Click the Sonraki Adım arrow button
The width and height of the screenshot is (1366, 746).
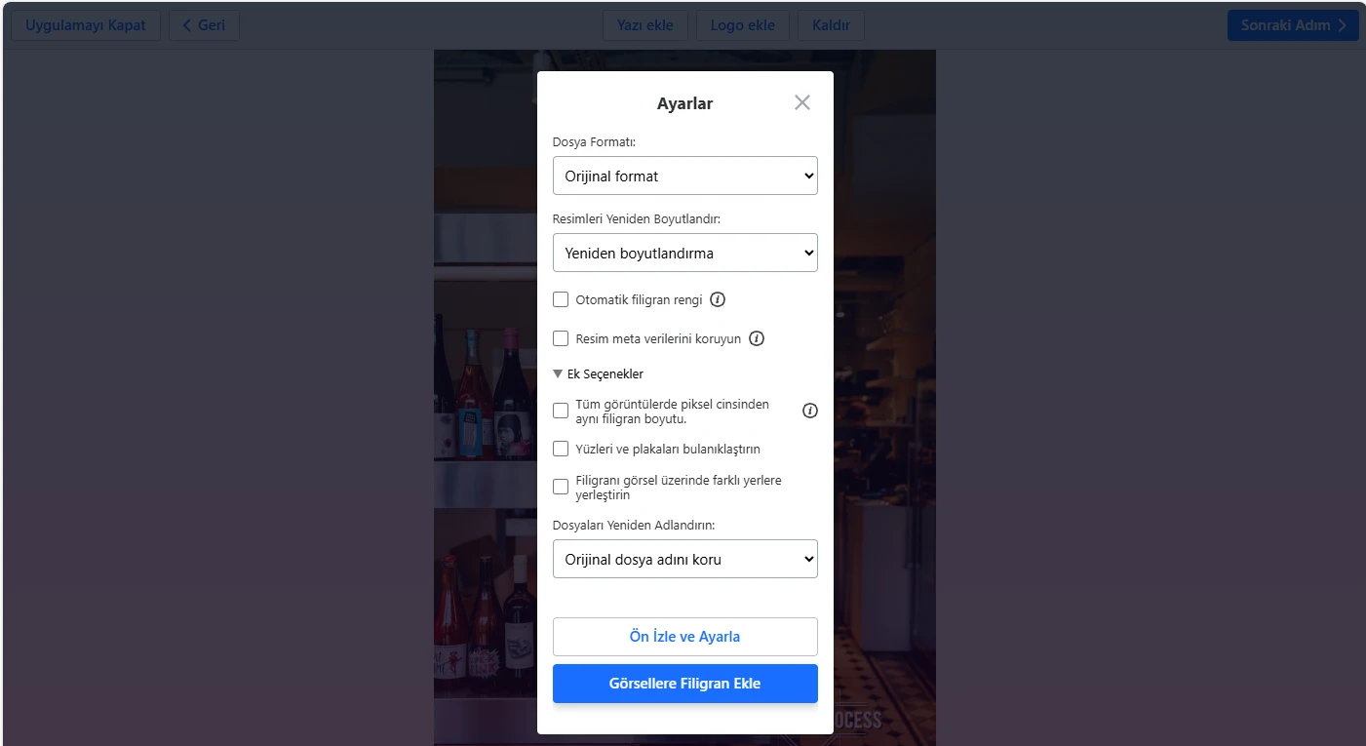click(x=1293, y=25)
